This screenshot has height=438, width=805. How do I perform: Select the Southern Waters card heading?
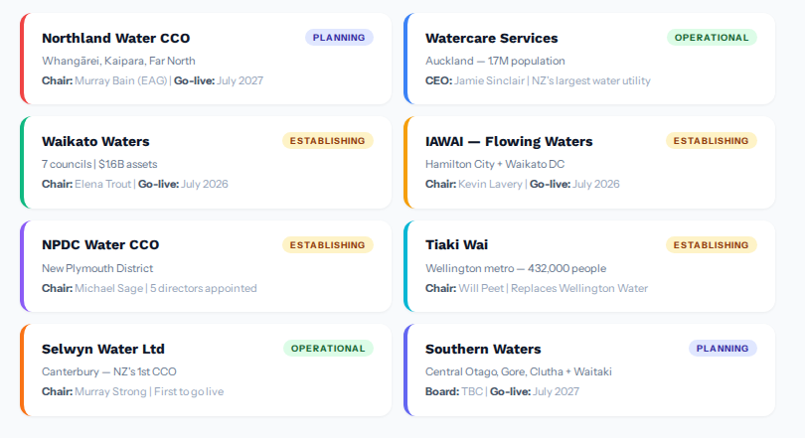483,349
